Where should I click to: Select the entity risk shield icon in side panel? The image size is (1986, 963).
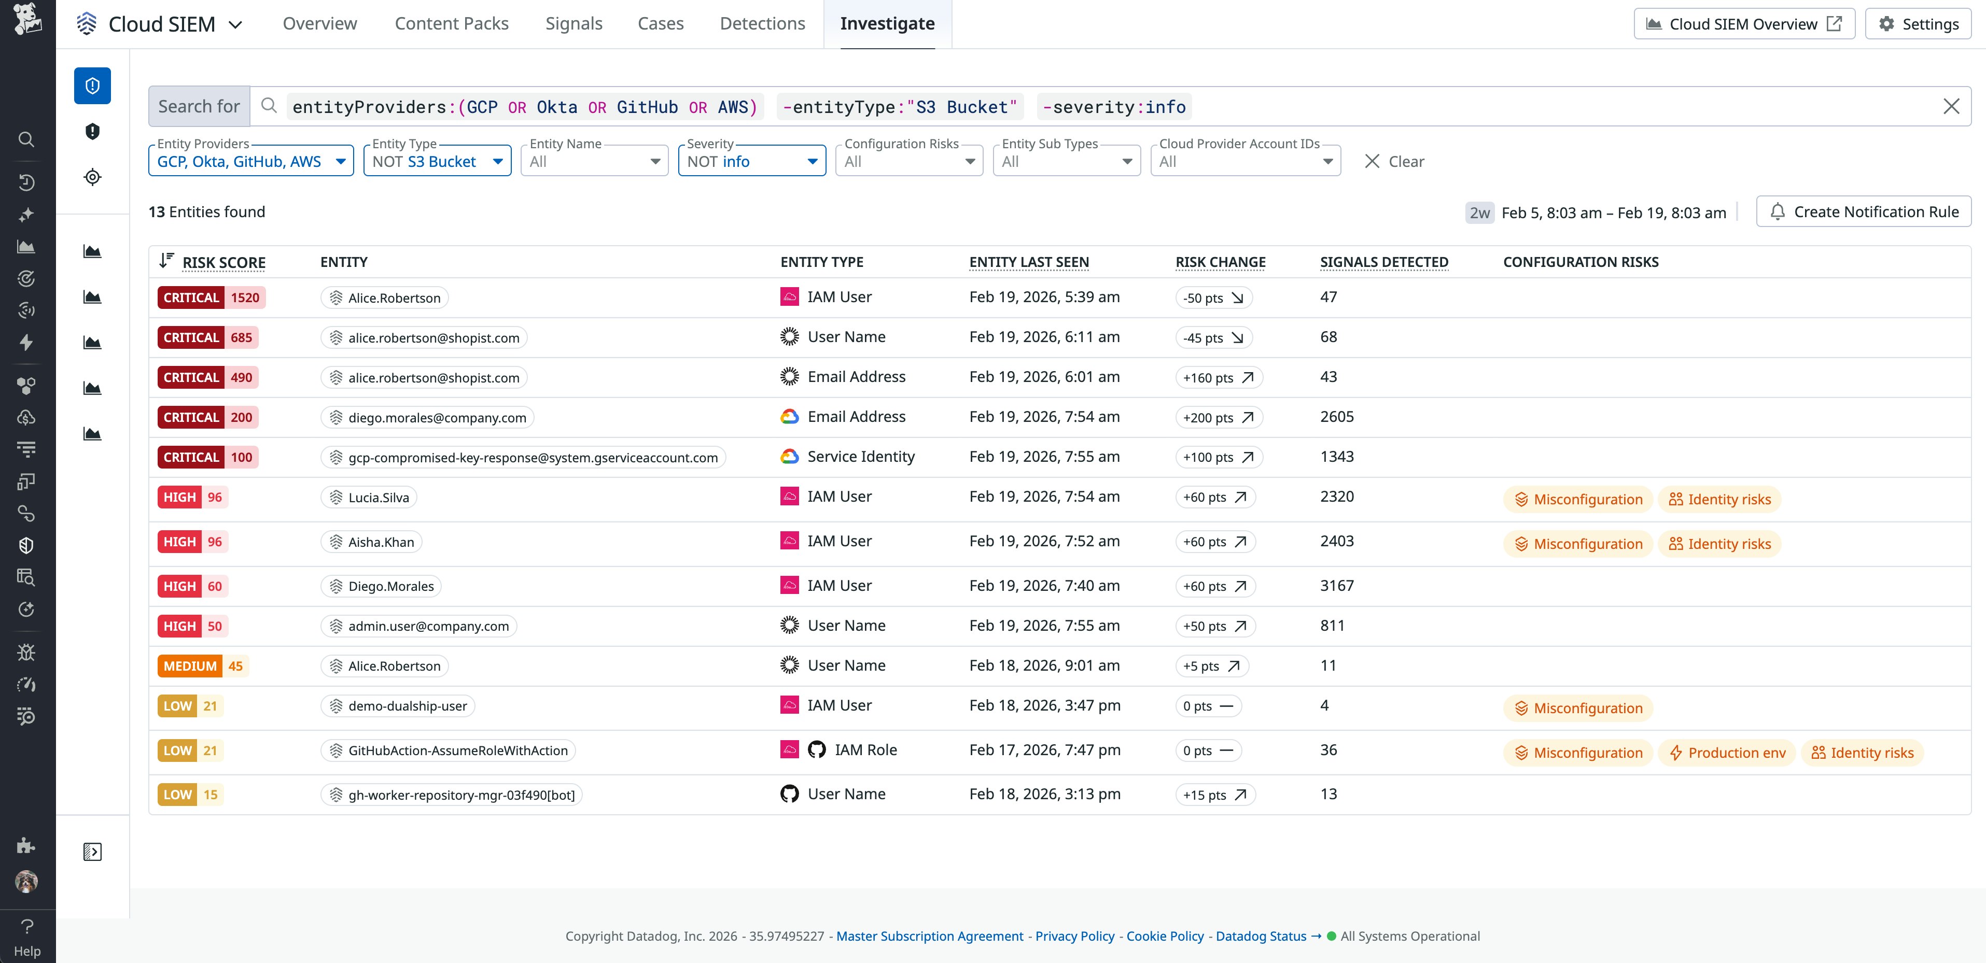pos(92,86)
